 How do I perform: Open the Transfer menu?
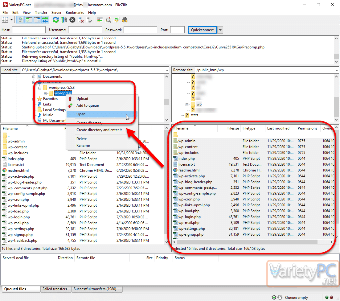point(41,13)
